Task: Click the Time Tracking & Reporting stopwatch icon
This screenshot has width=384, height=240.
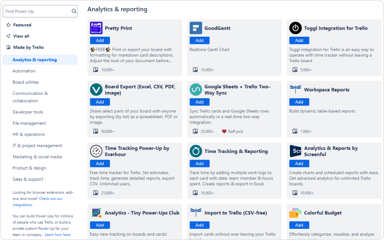Action: 196,151
